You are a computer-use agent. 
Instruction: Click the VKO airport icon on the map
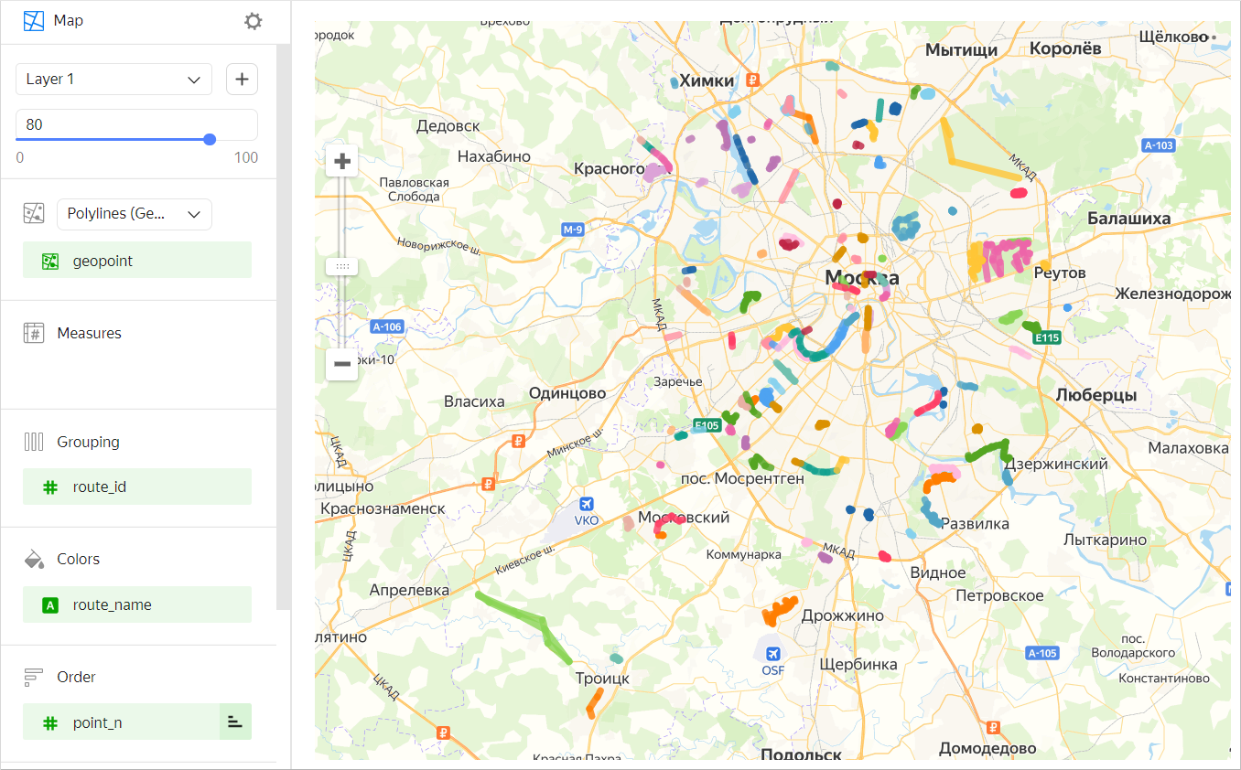[x=585, y=502]
